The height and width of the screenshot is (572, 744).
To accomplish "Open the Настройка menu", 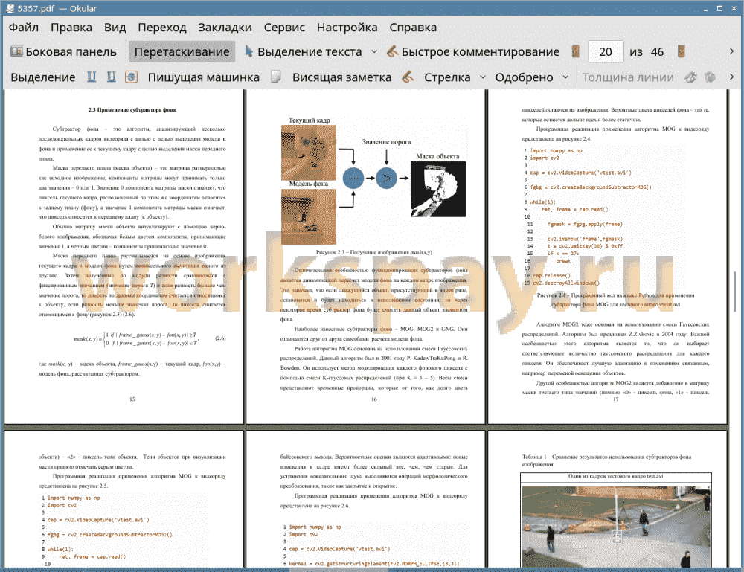I will tap(347, 28).
